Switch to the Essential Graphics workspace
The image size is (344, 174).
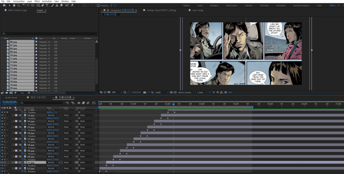[301, 5]
